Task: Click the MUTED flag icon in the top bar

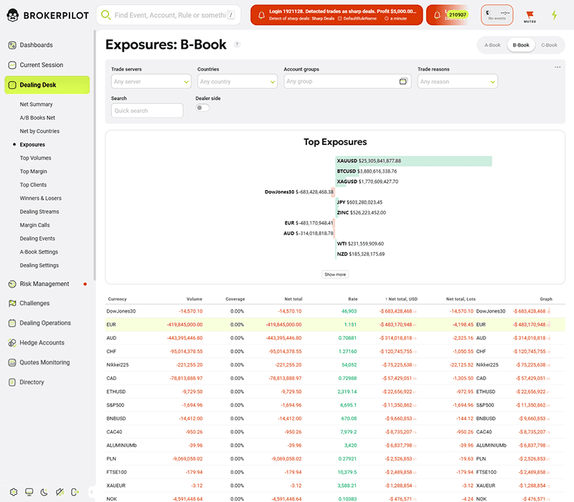Action: point(530,14)
